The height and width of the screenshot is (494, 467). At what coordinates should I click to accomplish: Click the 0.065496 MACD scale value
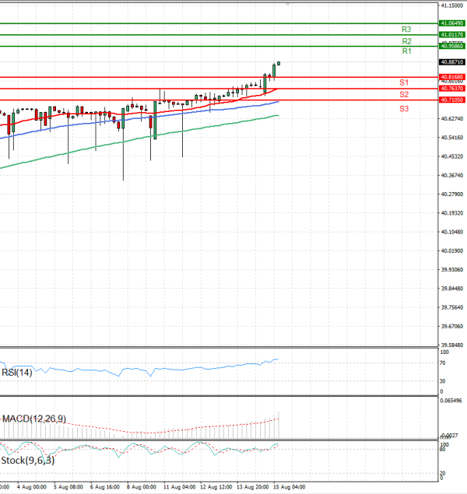pos(451,401)
